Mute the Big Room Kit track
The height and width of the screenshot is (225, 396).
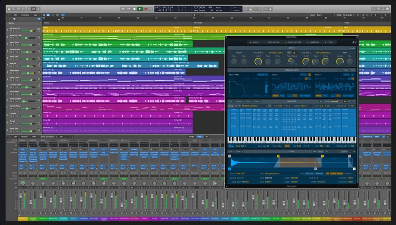point(11,31)
